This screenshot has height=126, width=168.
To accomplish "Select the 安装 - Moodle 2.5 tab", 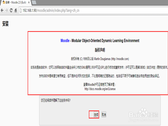I will coord(16,3).
